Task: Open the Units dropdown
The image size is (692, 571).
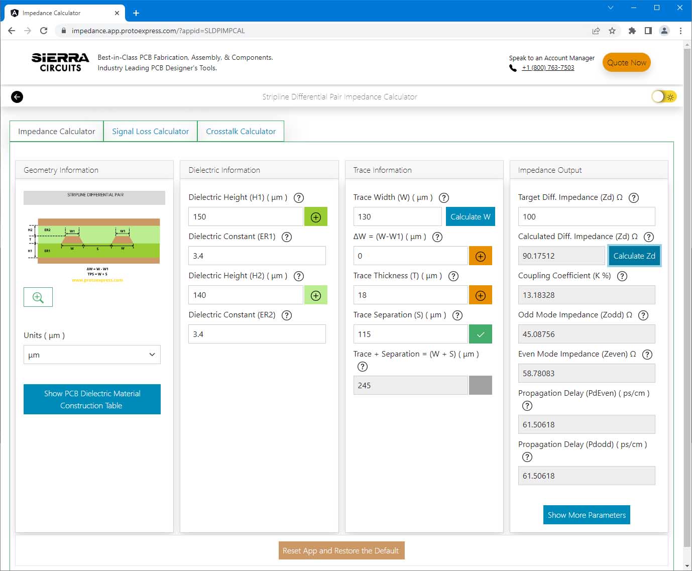Action: 92,355
